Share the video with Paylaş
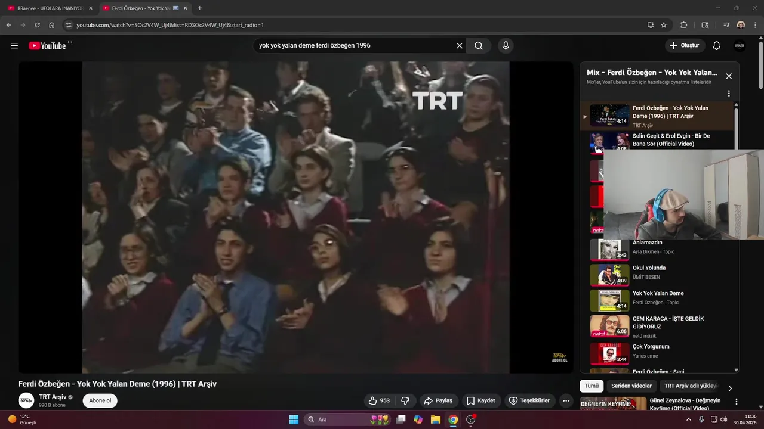The image size is (764, 429). [438, 400]
